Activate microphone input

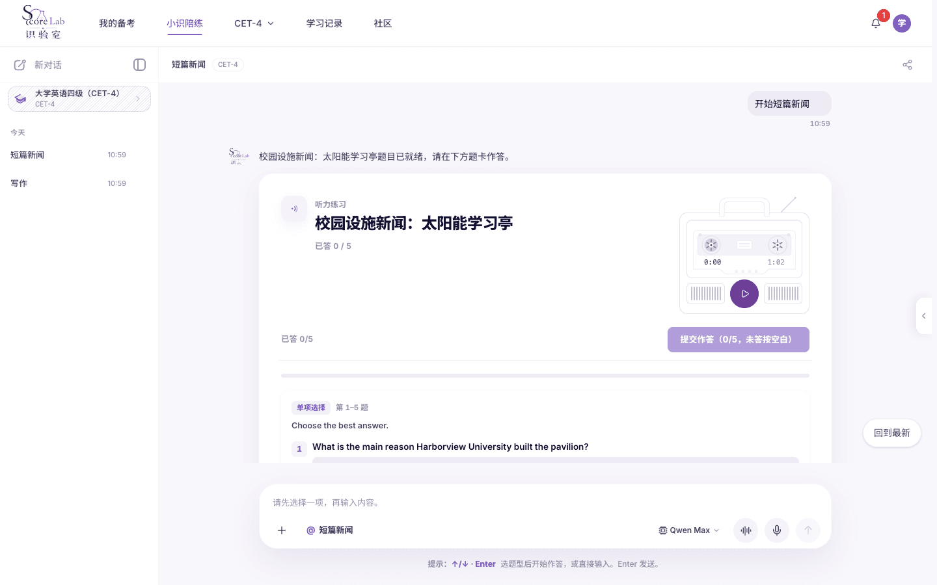click(777, 530)
